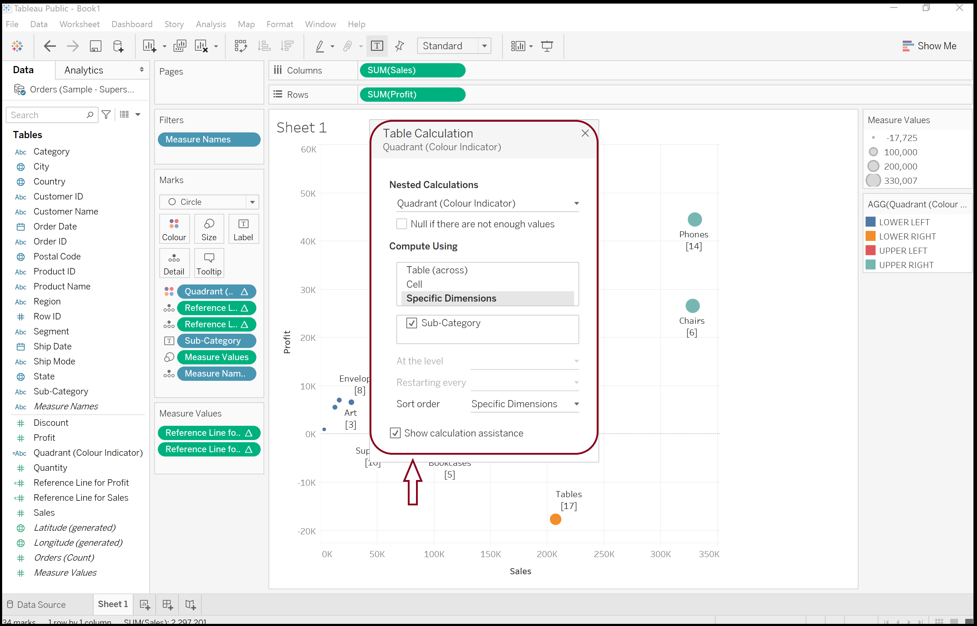Screen dimensions: 977x626
Task: Click the Tableau start page logo icon
Action: pos(17,46)
